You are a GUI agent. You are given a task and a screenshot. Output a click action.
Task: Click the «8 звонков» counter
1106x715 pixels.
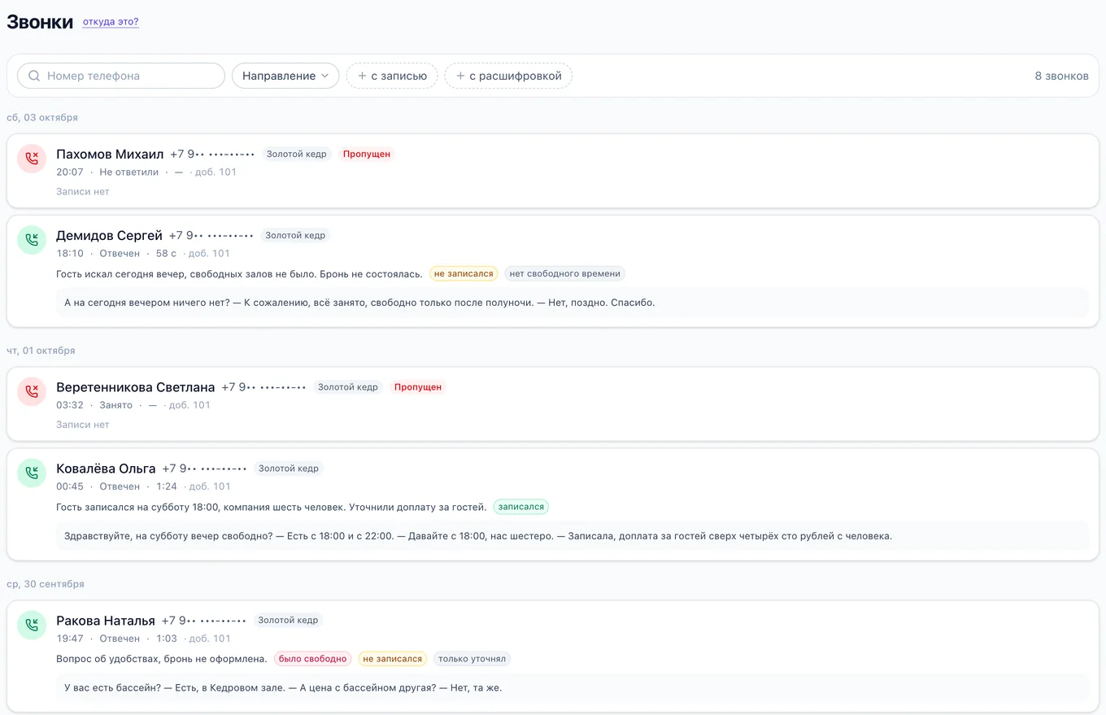(1061, 76)
